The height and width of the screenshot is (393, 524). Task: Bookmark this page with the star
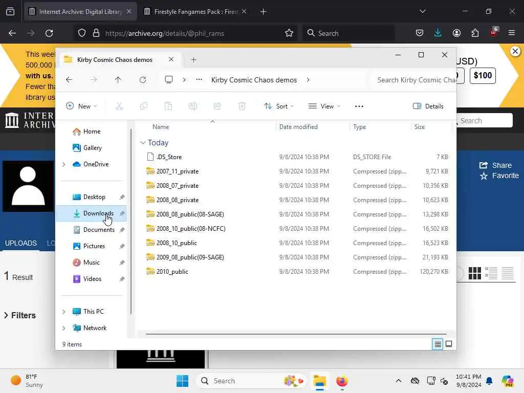(289, 33)
